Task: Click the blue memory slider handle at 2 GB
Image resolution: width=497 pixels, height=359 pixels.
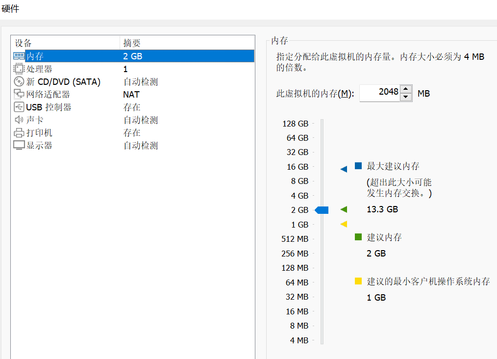Action: point(322,210)
